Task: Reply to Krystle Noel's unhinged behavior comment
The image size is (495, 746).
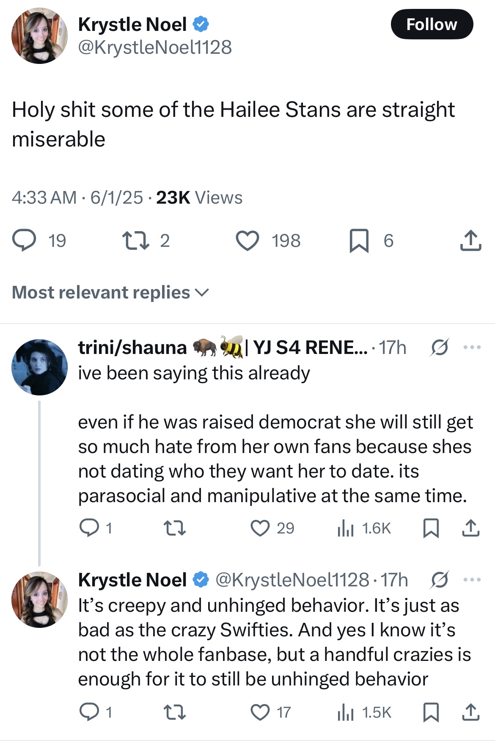Action: click(89, 712)
